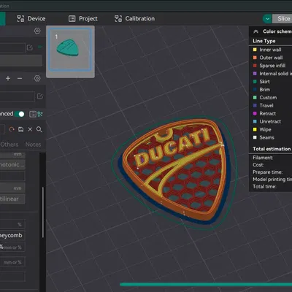
Task: Edit the printer preset with pencil icon
Action: tap(30, 47)
